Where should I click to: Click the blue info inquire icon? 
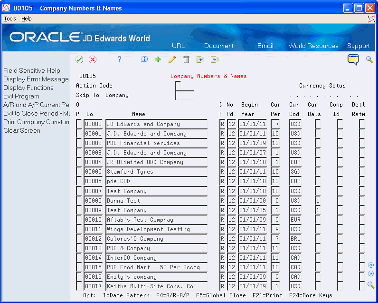pos(144,59)
